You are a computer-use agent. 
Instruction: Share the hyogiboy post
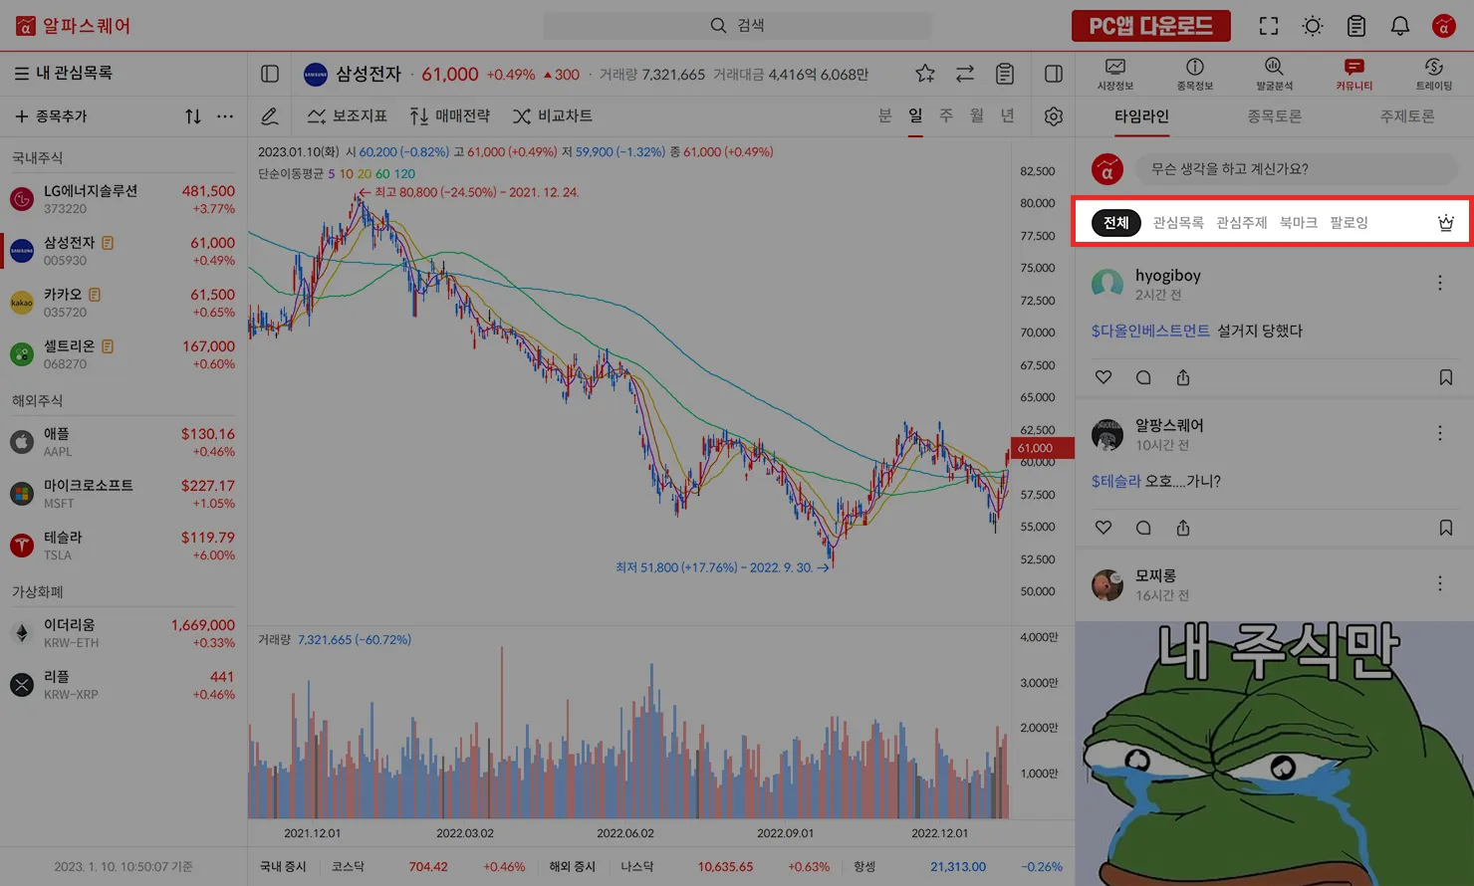click(1183, 377)
